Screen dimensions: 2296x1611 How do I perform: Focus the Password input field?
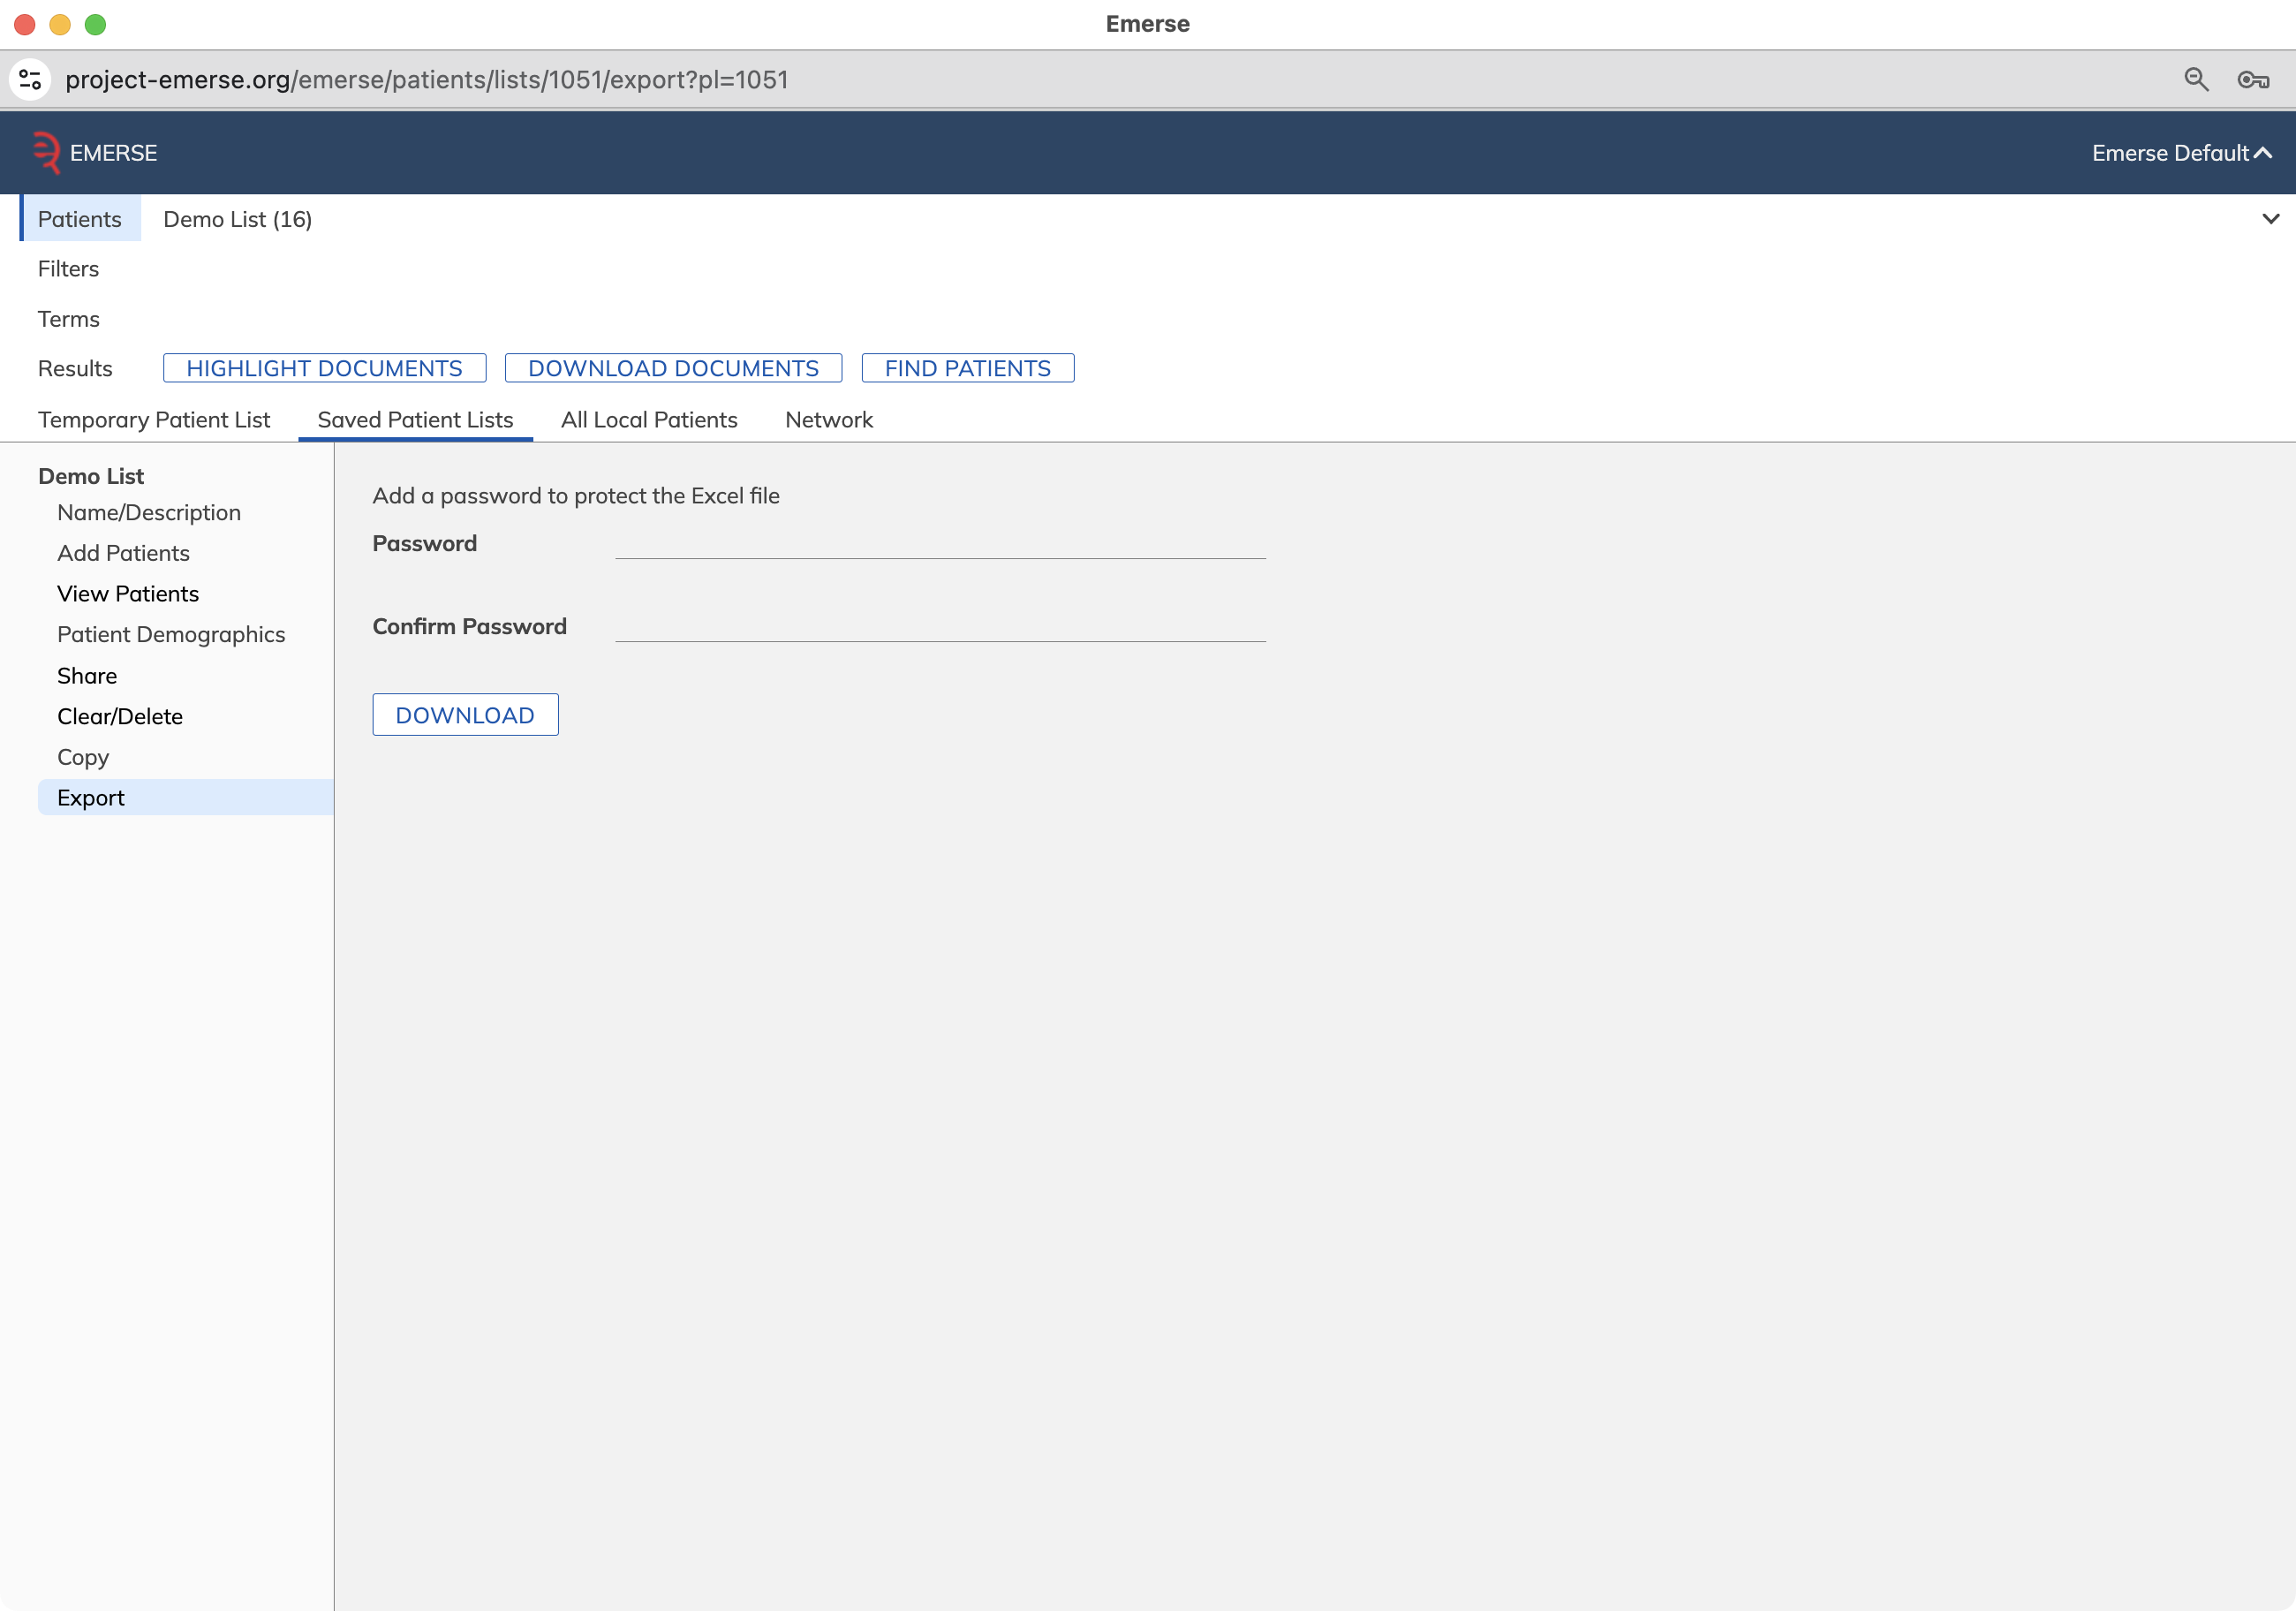coord(940,544)
